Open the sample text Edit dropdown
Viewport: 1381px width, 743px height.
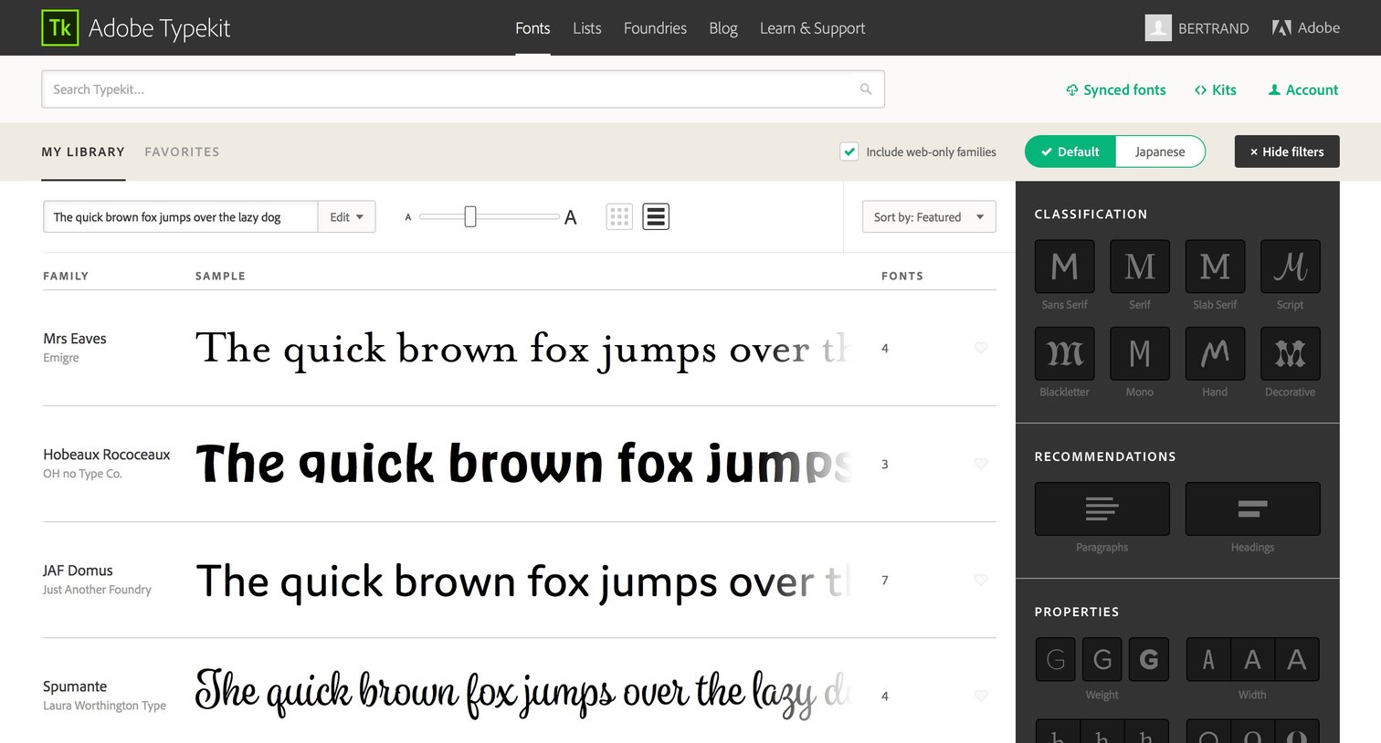pos(346,217)
